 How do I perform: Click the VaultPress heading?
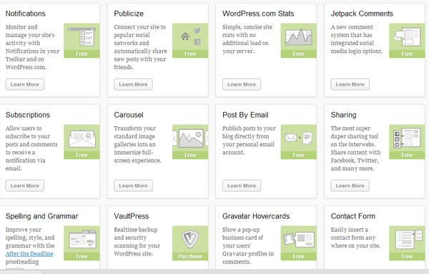(132, 216)
